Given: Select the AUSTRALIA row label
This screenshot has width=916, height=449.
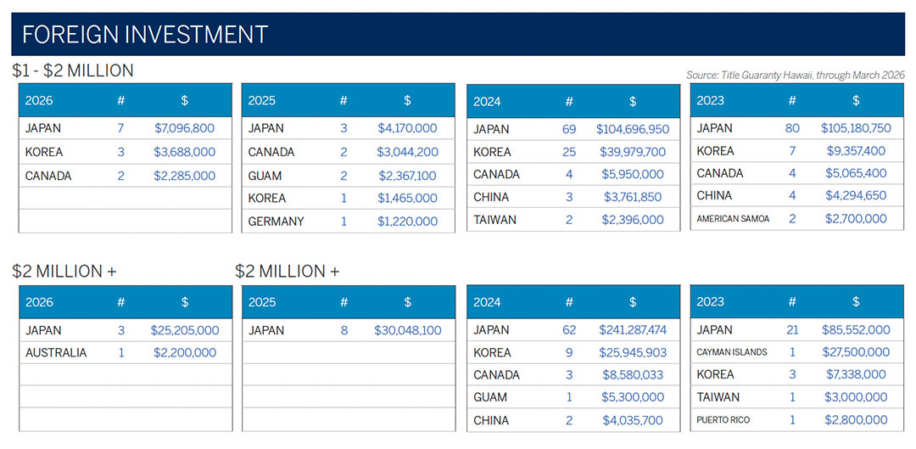Looking at the screenshot, I should pos(56,353).
